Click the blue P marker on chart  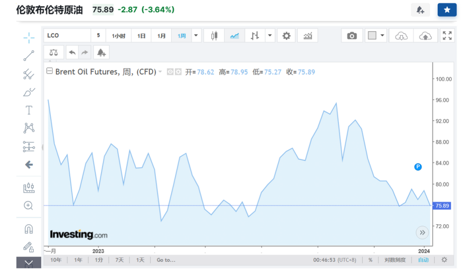coord(418,167)
